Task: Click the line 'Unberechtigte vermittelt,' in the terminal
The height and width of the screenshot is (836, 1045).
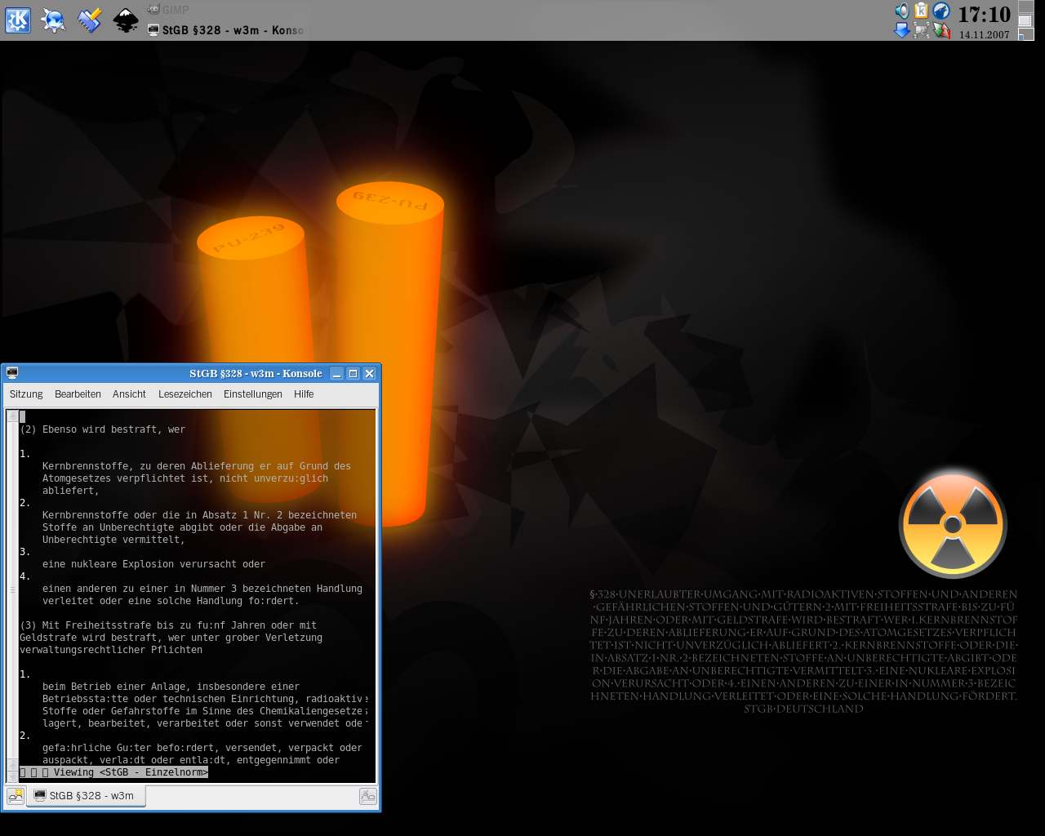Action: (113, 540)
